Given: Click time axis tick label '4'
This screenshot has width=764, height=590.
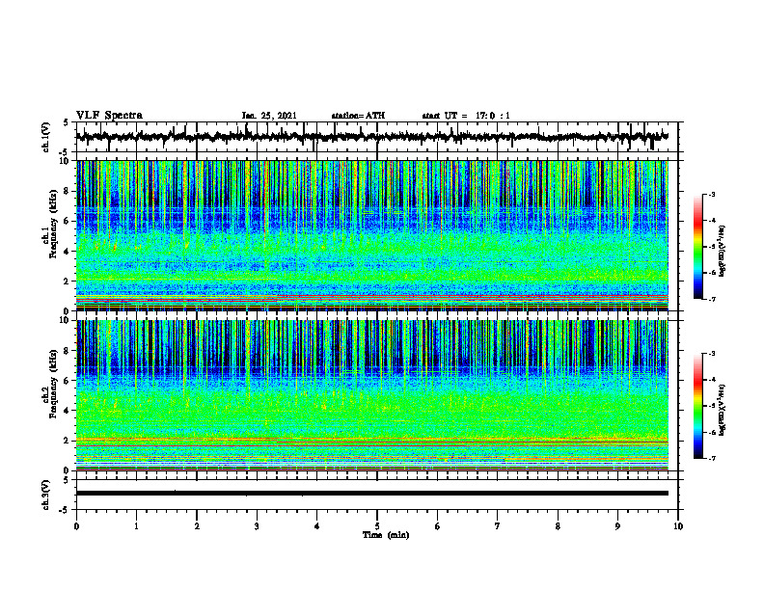Looking at the screenshot, I should [x=317, y=526].
